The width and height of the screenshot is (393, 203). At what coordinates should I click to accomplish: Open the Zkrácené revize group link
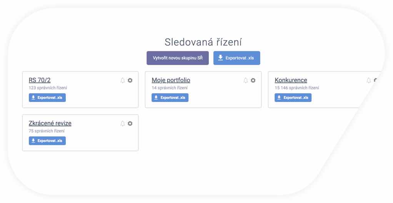coord(50,123)
